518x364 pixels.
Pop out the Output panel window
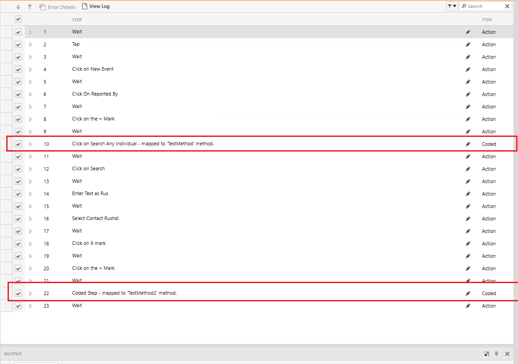coord(487,354)
